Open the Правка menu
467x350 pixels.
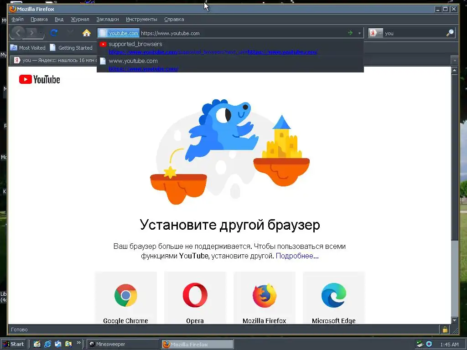39,19
